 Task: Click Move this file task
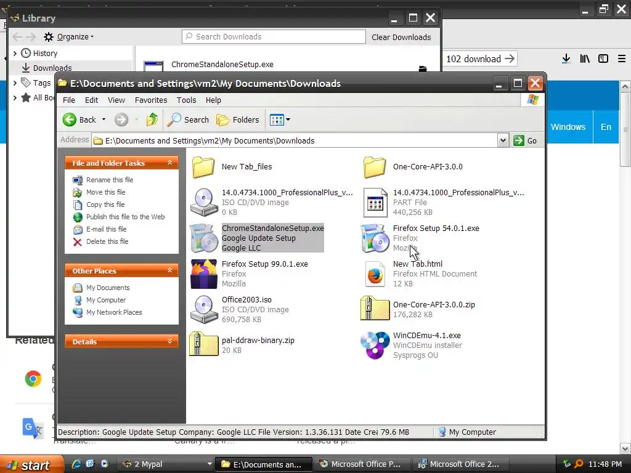click(x=105, y=192)
